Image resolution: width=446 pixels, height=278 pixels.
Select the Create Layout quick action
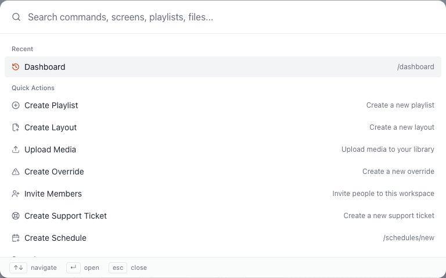[x=223, y=127]
